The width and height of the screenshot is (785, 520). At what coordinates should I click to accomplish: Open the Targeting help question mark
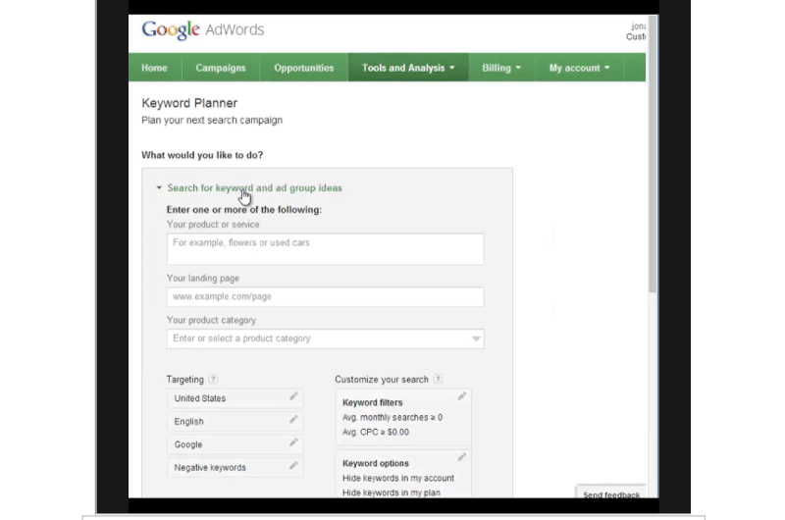pyautogui.click(x=213, y=379)
